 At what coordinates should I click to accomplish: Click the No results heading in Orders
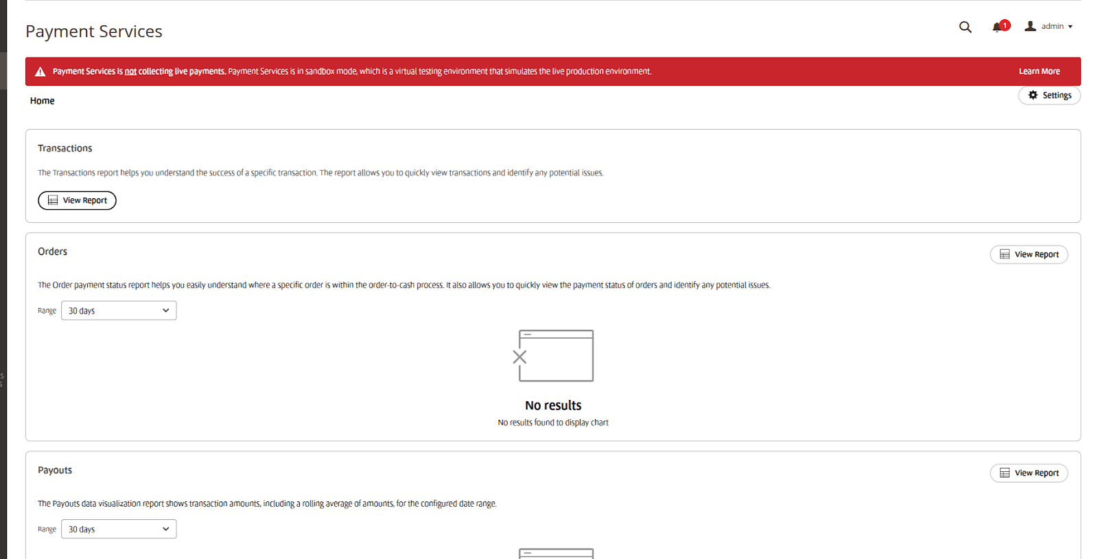coord(553,405)
